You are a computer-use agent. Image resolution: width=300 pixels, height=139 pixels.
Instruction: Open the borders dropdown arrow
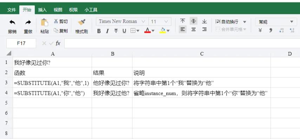coord(138,31)
